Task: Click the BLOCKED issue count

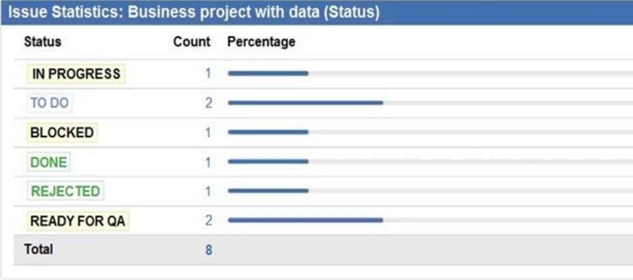Action: click(207, 133)
